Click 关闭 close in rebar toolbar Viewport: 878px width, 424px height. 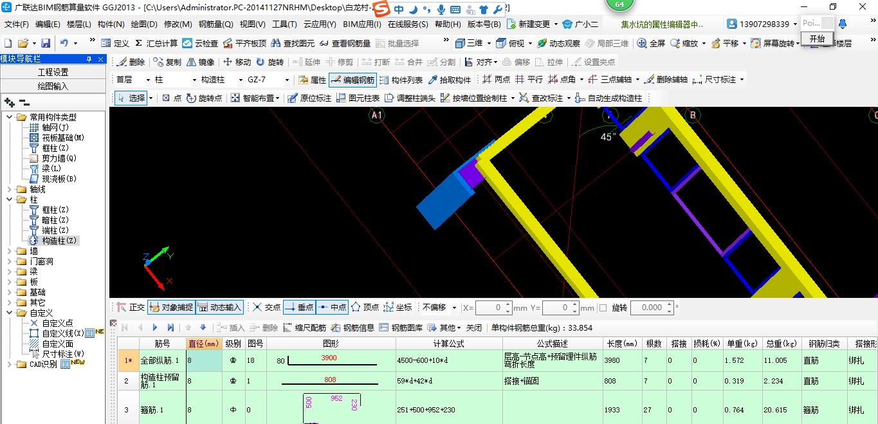(474, 327)
